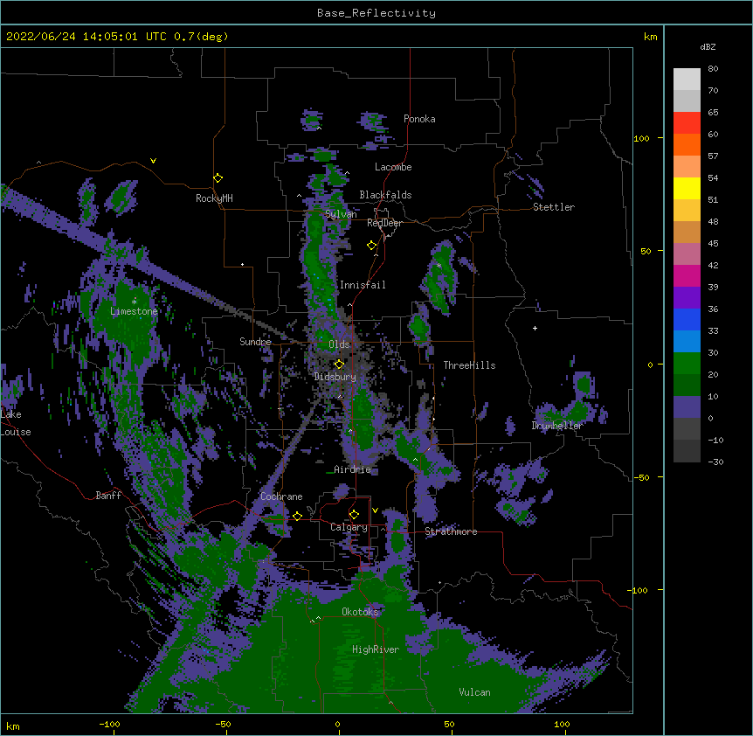Click the white plus marker east of ThreeHills
Screen dimensions: 753x736
(x=535, y=328)
